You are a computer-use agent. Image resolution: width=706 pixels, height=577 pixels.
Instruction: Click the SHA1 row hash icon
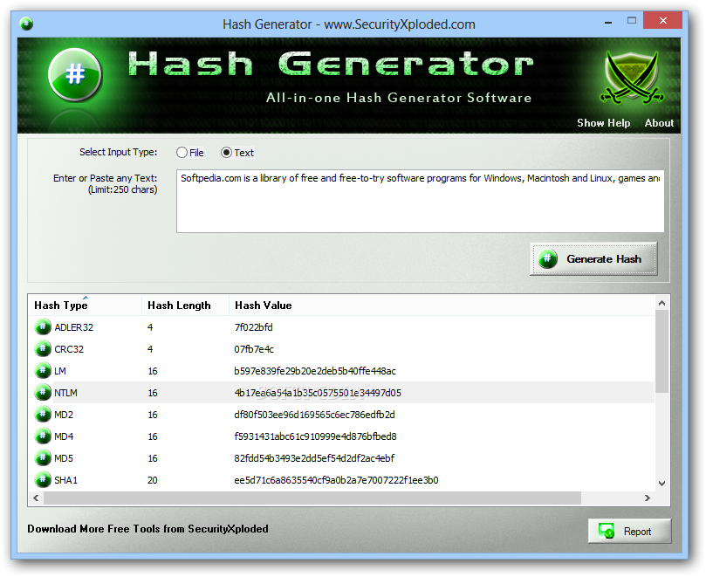[43, 480]
